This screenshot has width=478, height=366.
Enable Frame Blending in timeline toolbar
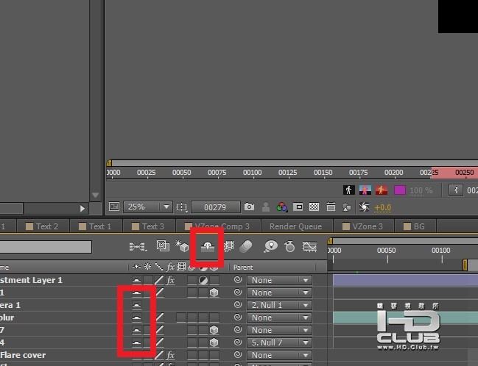[x=228, y=246]
